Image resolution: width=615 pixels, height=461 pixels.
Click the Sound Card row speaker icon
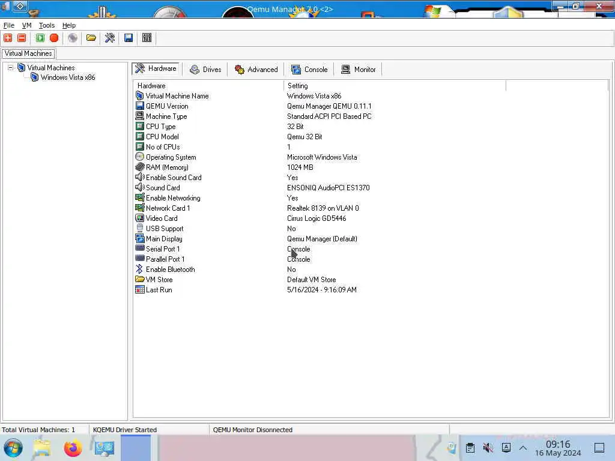[139, 187]
